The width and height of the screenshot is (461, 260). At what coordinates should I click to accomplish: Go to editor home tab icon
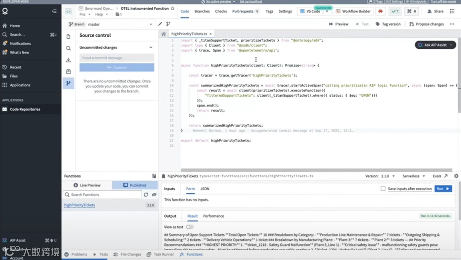163,34
